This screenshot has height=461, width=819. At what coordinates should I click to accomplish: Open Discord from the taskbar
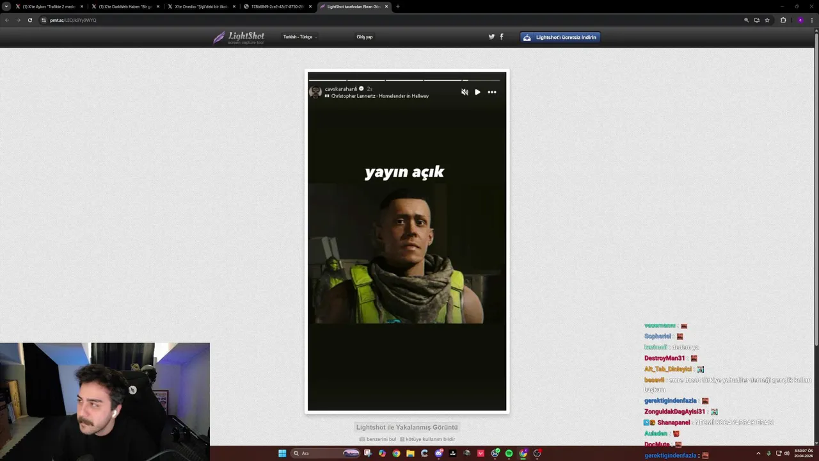(438, 453)
